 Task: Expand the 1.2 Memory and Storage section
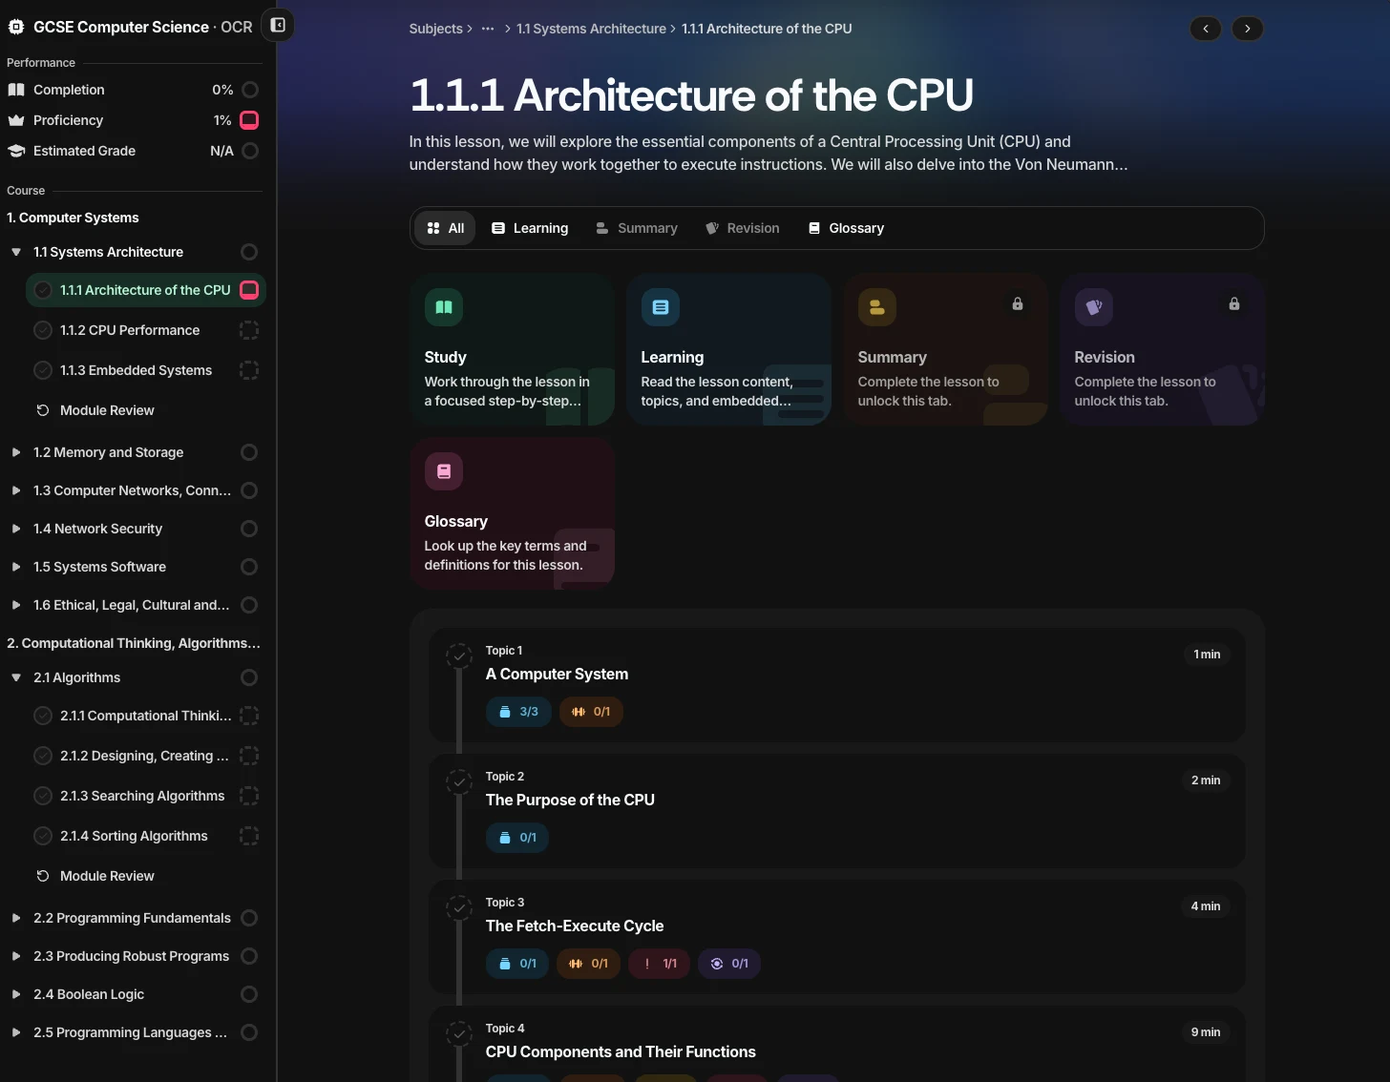[x=16, y=452]
